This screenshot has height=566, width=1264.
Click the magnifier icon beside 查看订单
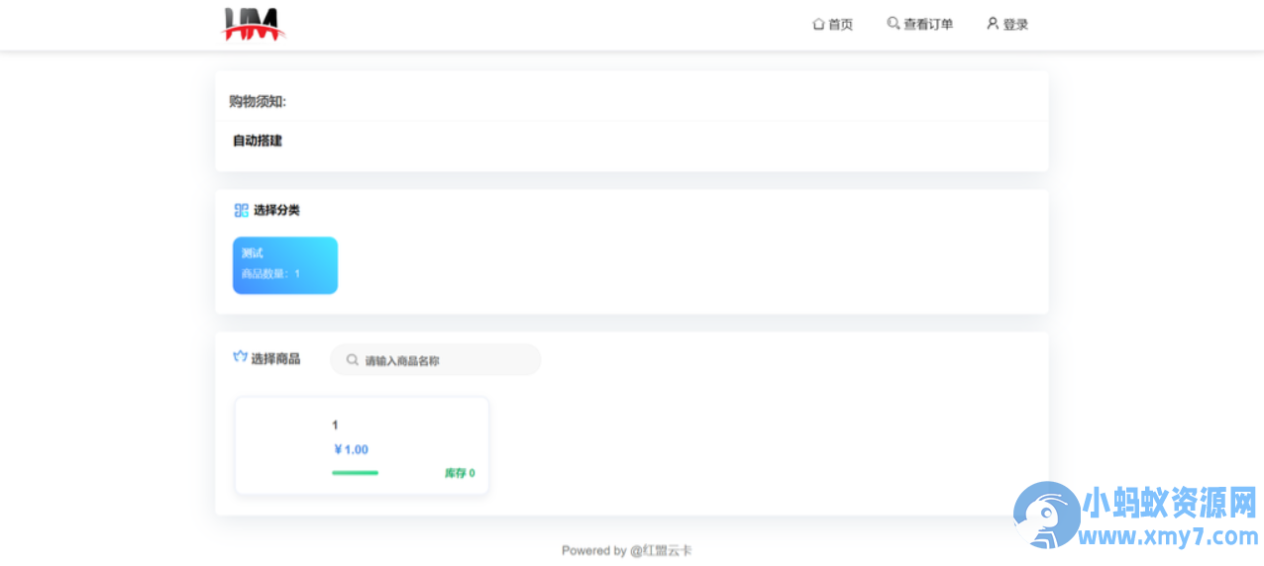[x=893, y=23]
